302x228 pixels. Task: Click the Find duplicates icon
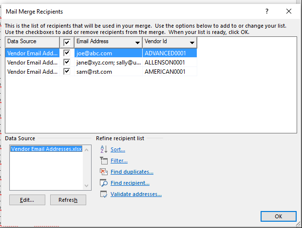(x=103, y=172)
